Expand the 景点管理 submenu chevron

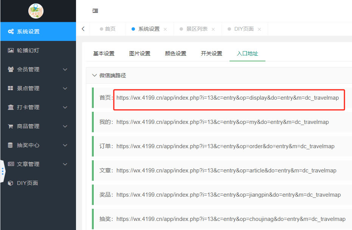(65, 88)
